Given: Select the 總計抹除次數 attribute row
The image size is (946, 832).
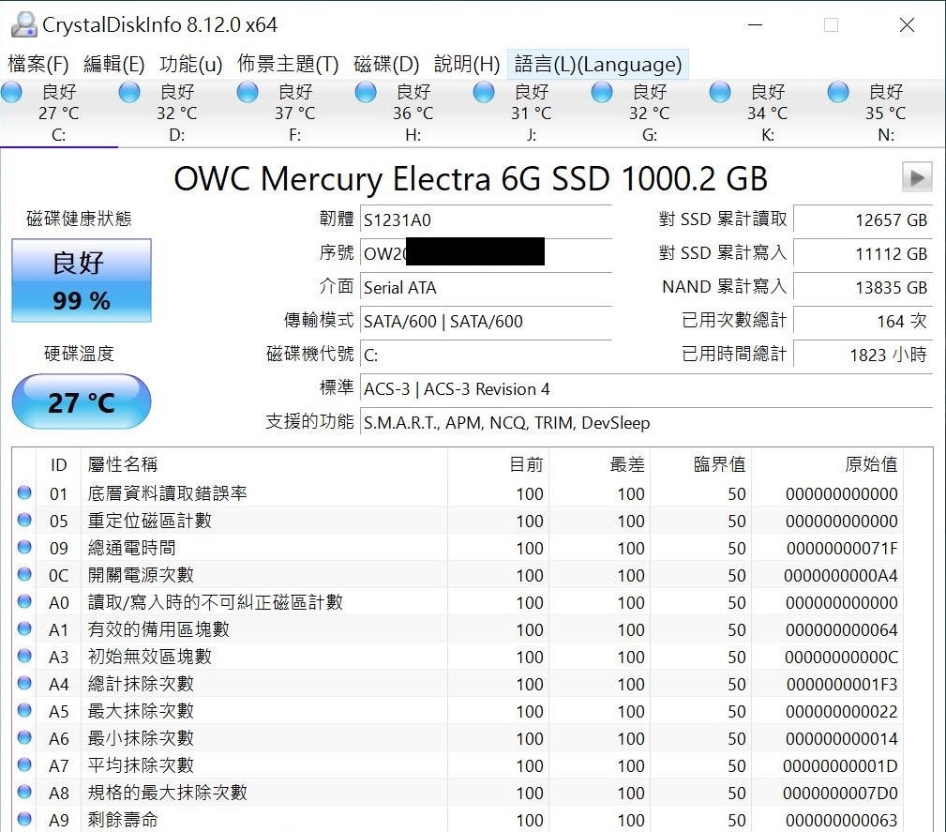Looking at the screenshot, I should tap(458, 684).
